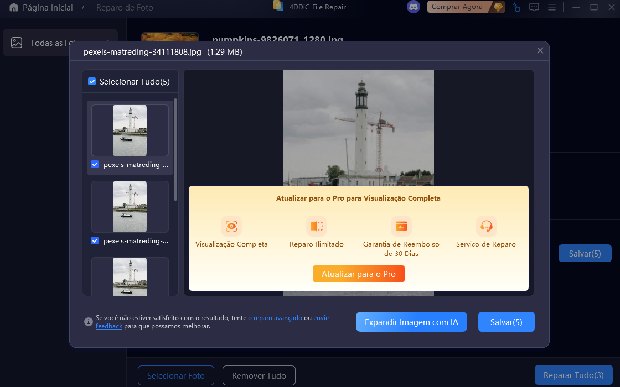Click the 4DDiG File Repair logo icon
The width and height of the screenshot is (620, 387).
click(x=278, y=6)
